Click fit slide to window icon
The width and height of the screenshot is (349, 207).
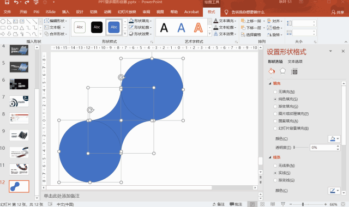pos(343,204)
